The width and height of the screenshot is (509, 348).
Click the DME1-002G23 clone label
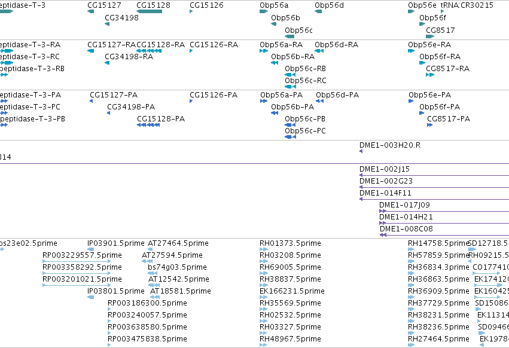pyautogui.click(x=386, y=181)
